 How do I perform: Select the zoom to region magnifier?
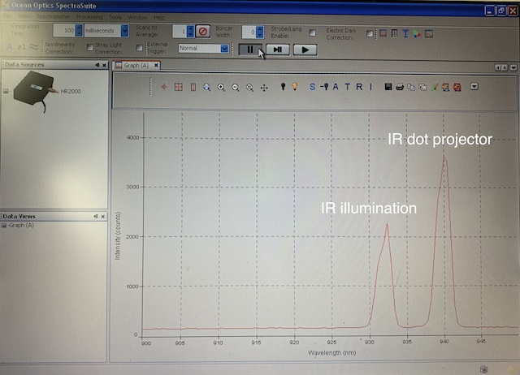(x=207, y=87)
